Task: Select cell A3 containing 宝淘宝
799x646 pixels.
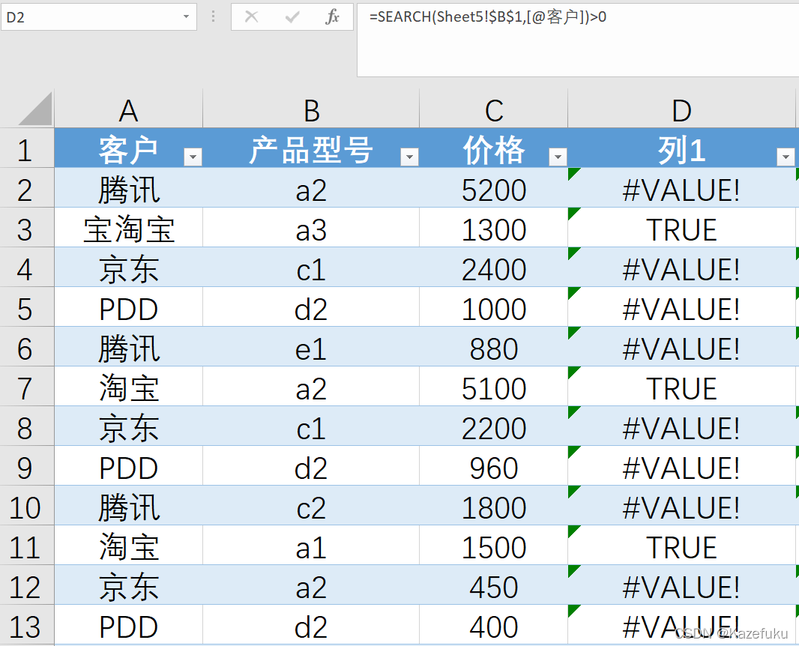Action: (x=128, y=227)
